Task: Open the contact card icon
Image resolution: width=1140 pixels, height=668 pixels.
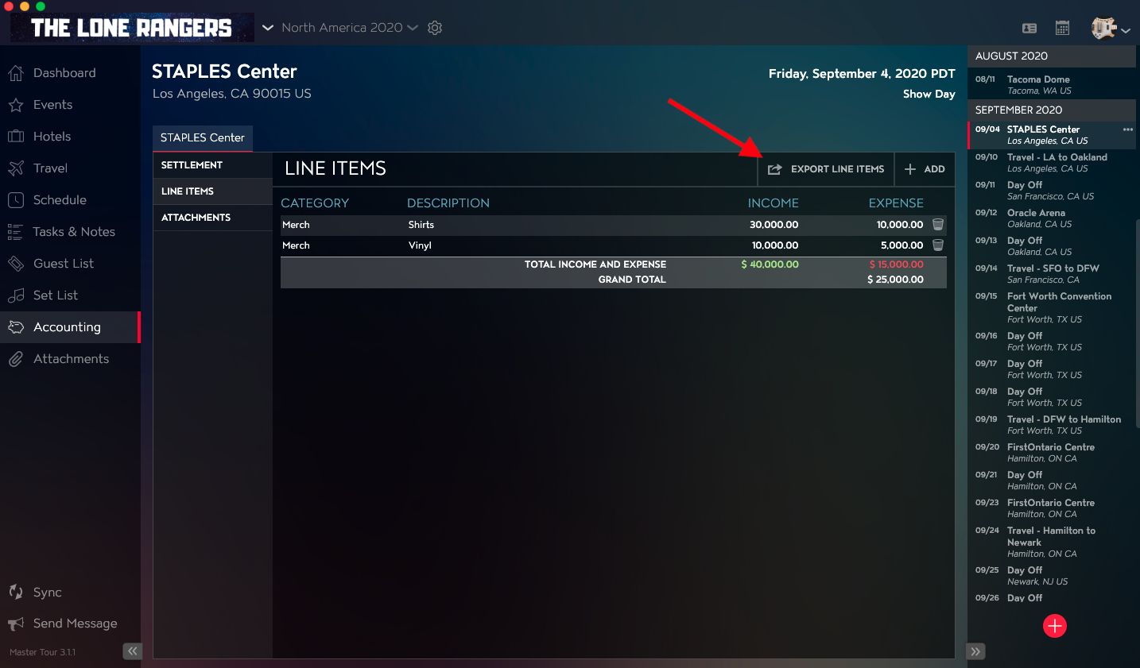Action: tap(1029, 29)
